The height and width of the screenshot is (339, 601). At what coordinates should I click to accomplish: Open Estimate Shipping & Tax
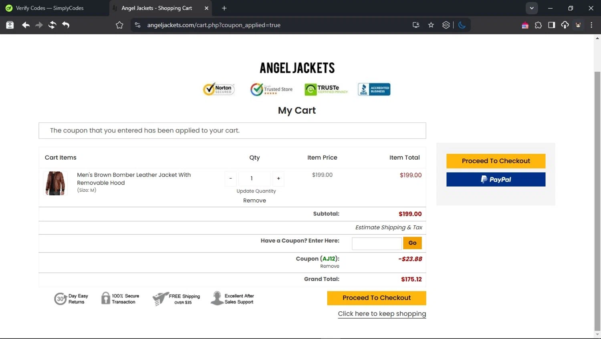coord(389,227)
